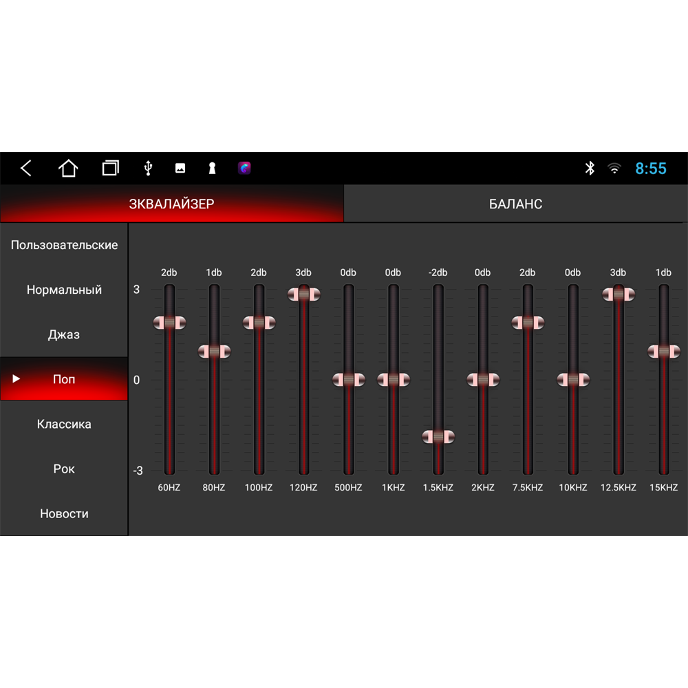Click the 100HZ frequency label
Image resolution: width=688 pixels, height=688 pixels.
(x=259, y=488)
